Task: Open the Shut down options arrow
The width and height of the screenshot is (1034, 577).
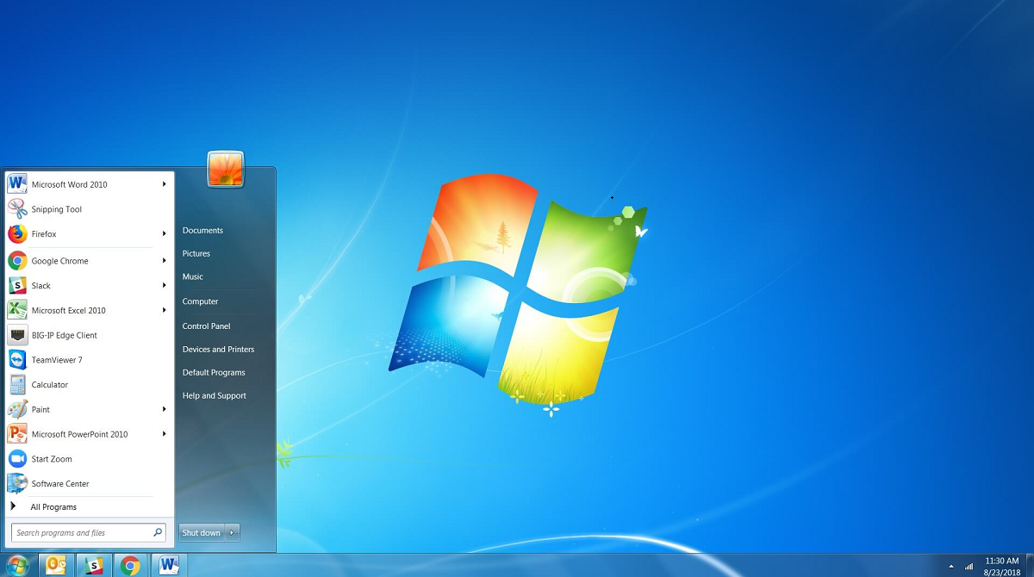Action: click(x=231, y=532)
